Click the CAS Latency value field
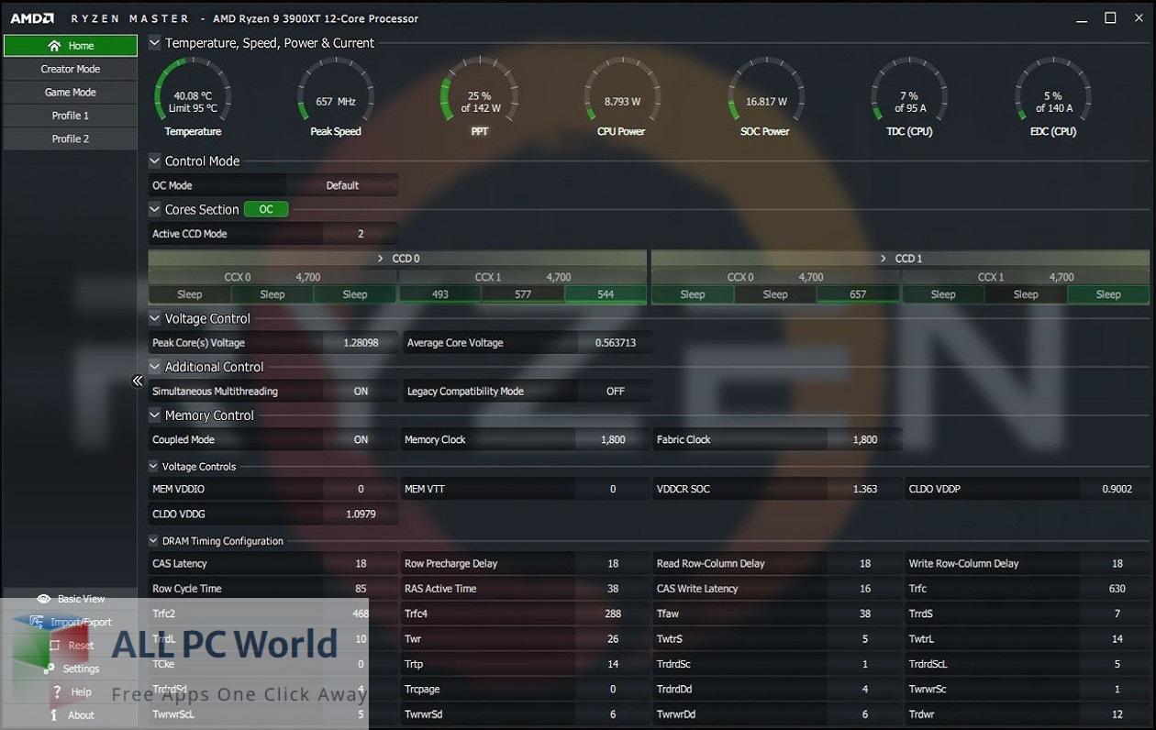Viewport: 1156px width, 730px height. pyautogui.click(x=361, y=564)
